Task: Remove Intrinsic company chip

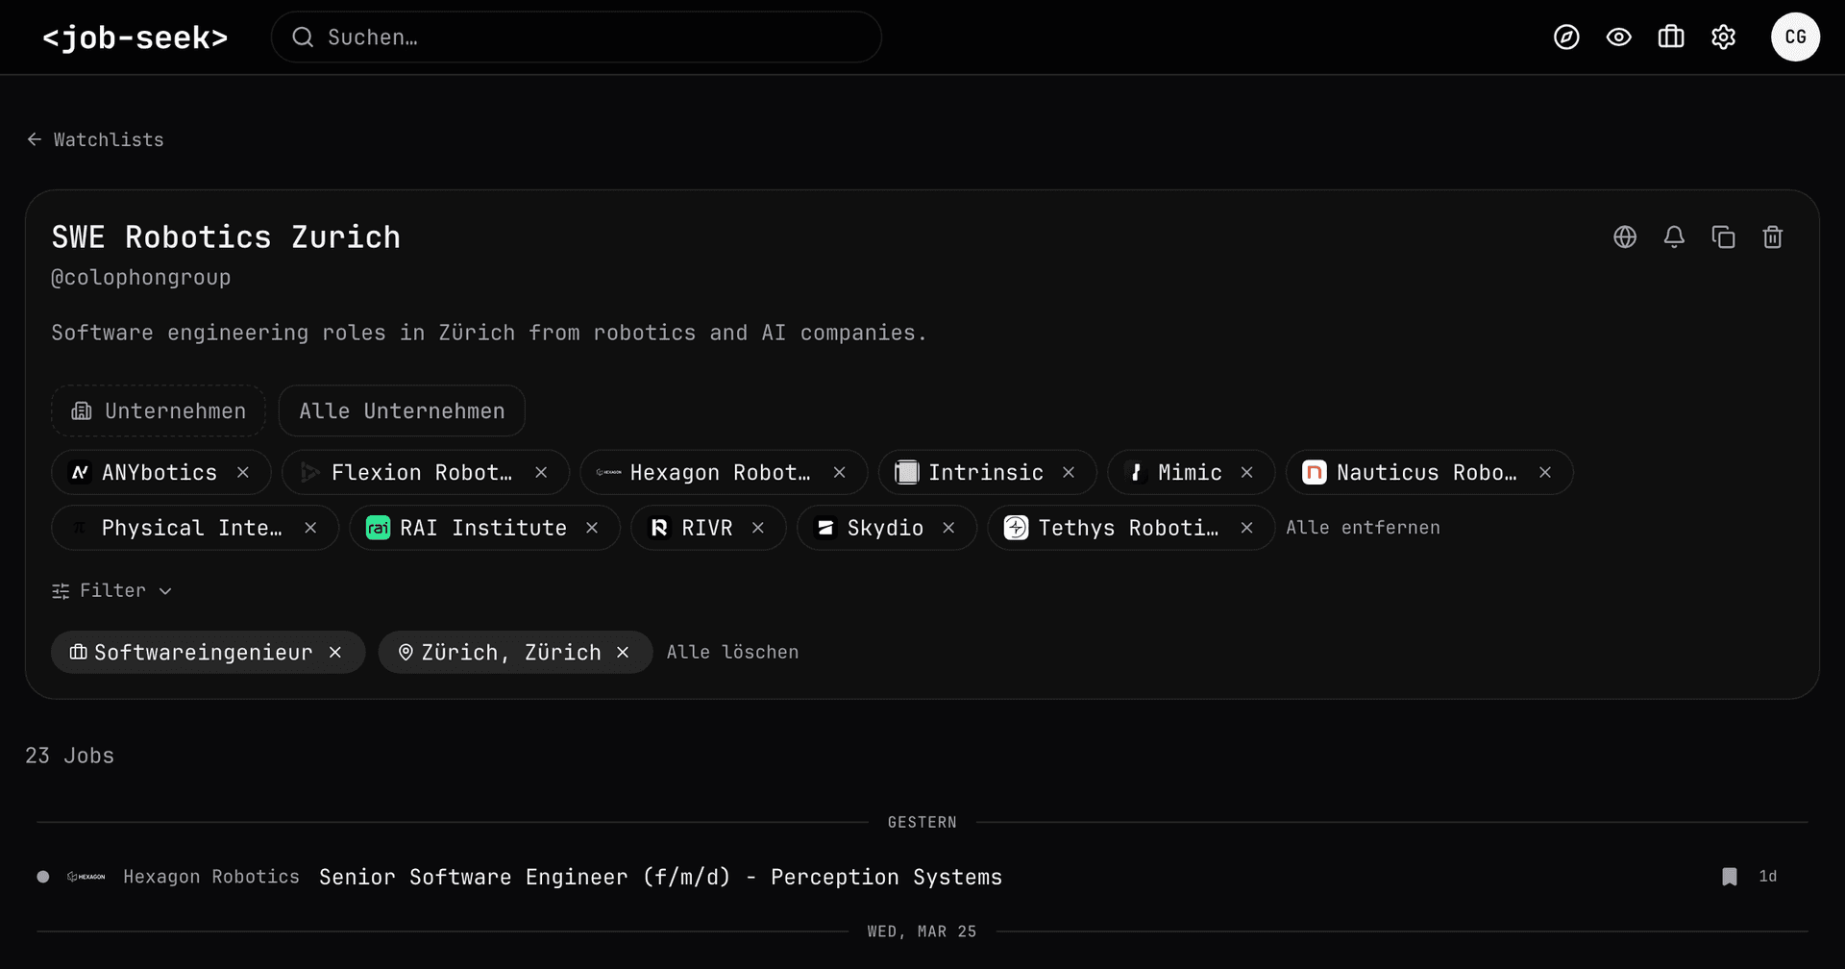Action: point(1069,473)
